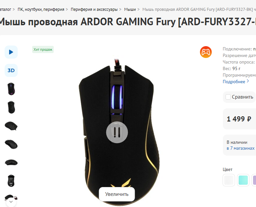Choose the white color swatch

coord(229,180)
